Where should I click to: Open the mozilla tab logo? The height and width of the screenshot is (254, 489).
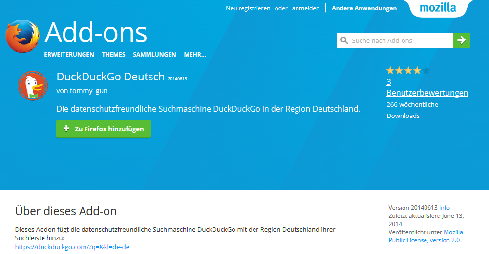[x=438, y=8]
